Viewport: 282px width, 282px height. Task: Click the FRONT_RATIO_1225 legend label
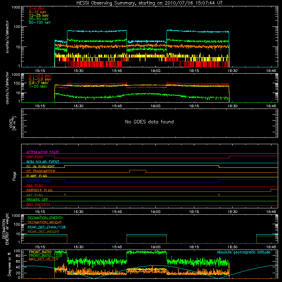(x=45, y=256)
